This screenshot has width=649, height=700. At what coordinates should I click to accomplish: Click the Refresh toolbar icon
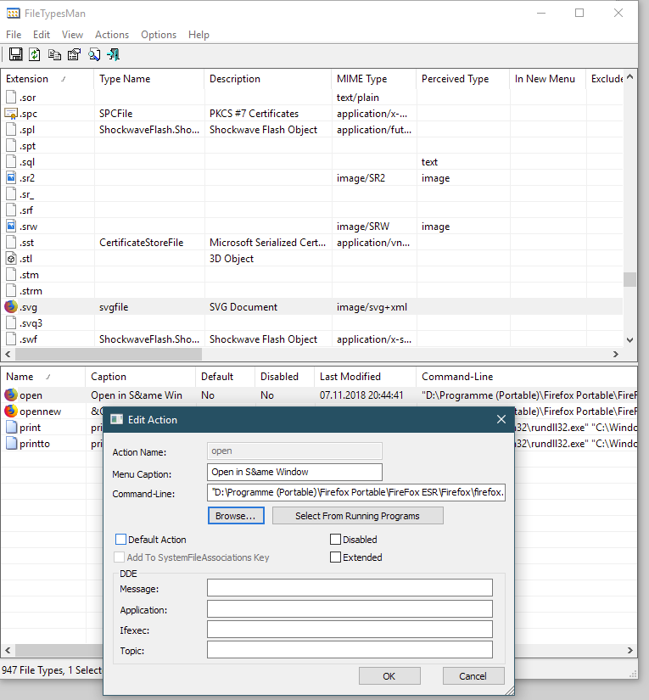coord(35,55)
